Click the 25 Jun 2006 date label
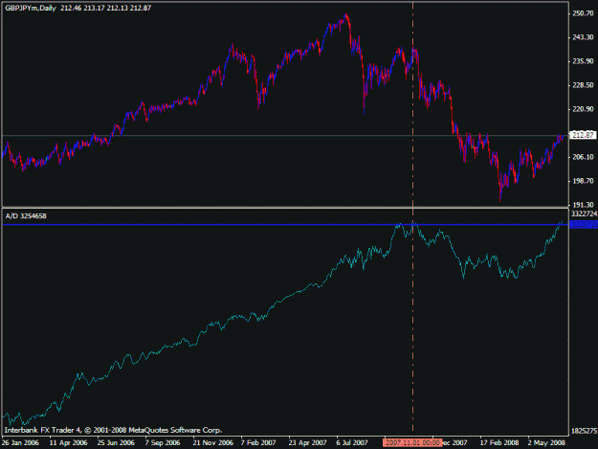This screenshot has height=449, width=598. pos(116,442)
